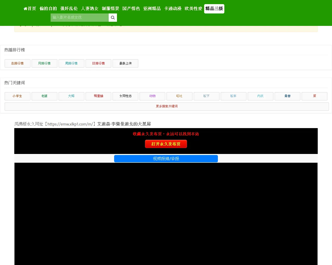The height and width of the screenshot is (265, 332).
Task: Show the 总排行榜 ranking
Action: (x=17, y=63)
